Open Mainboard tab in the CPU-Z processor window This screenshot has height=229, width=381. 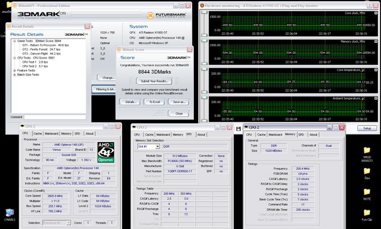pyautogui.click(x=51, y=133)
